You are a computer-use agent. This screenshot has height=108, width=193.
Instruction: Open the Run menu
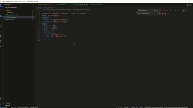click(24, 1)
